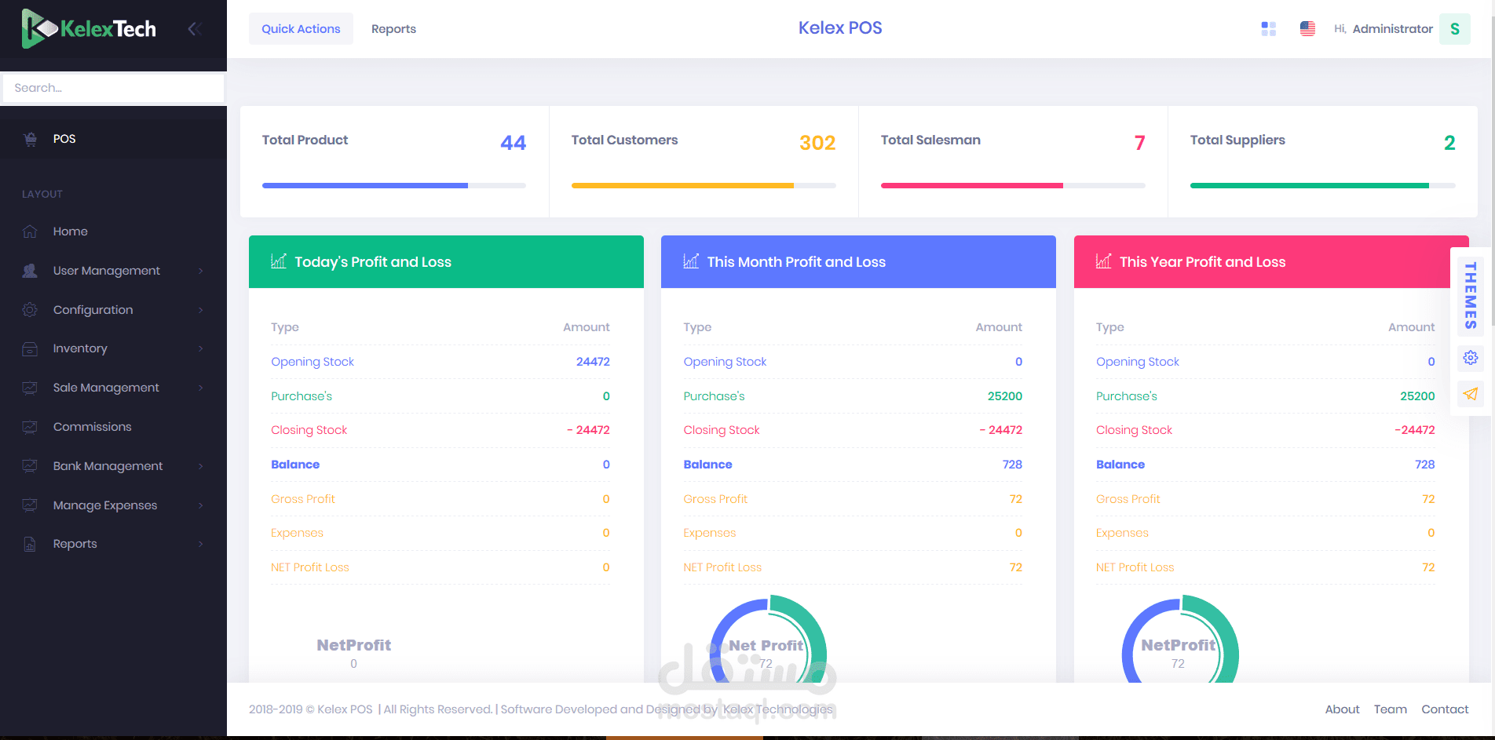Image resolution: width=1495 pixels, height=740 pixels.
Task: Click the Kelex POS title
Action: pos(840,27)
